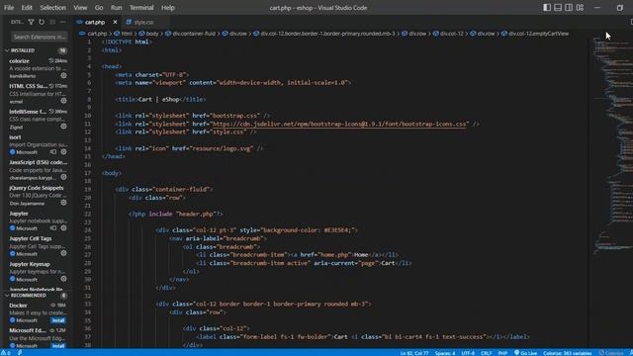Open the Run menu

point(117,8)
